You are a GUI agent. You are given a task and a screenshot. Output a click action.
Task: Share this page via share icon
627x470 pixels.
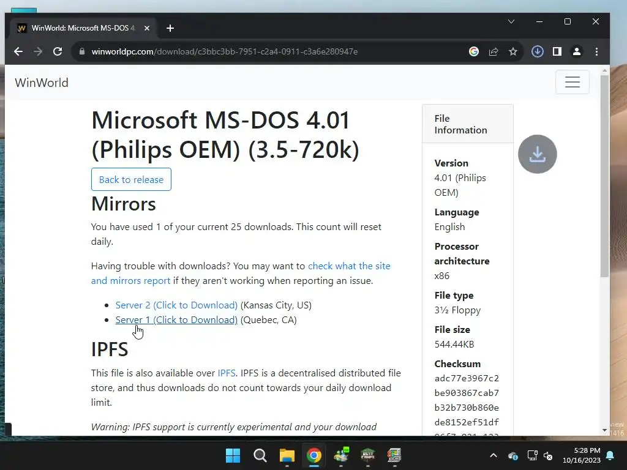click(x=494, y=51)
